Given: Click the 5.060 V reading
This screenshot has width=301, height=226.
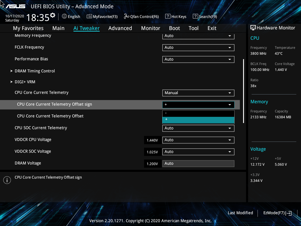Looking at the screenshot, I should tap(281, 164).
